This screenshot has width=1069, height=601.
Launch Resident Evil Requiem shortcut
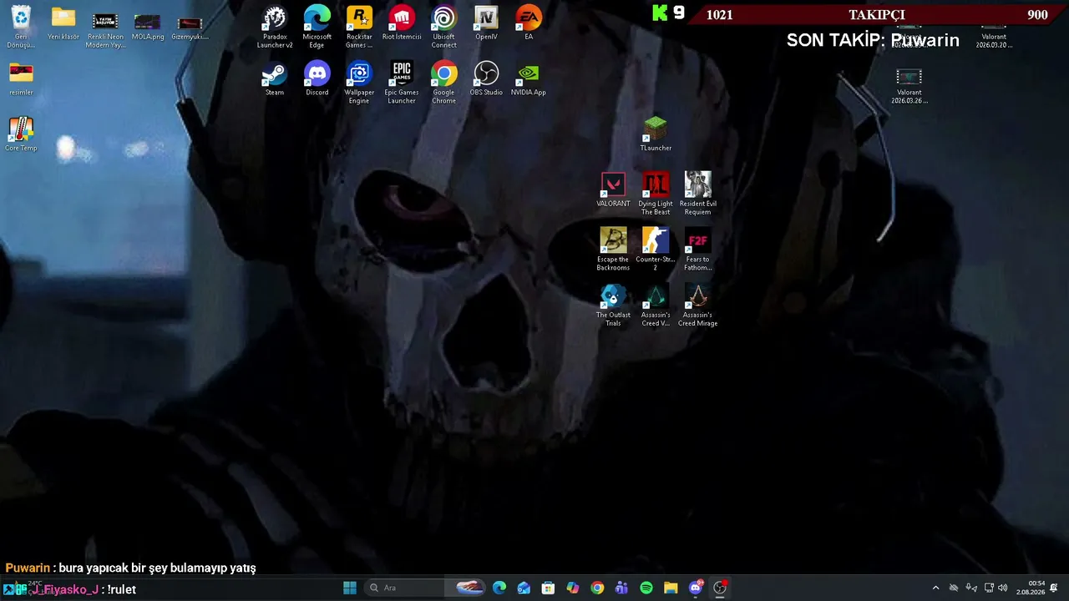pos(697,194)
